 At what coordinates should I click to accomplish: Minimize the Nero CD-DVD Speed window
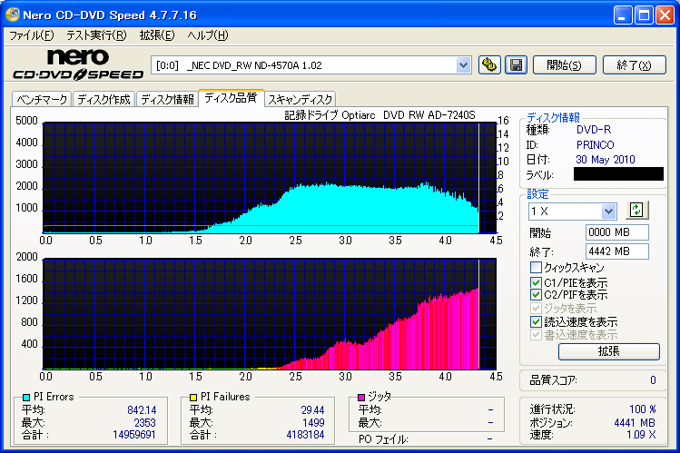click(x=623, y=15)
